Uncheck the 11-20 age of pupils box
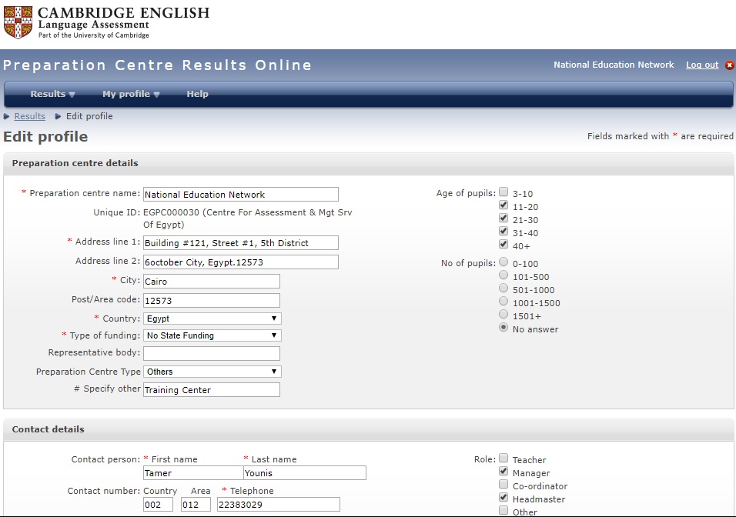The image size is (736, 517). tap(503, 205)
